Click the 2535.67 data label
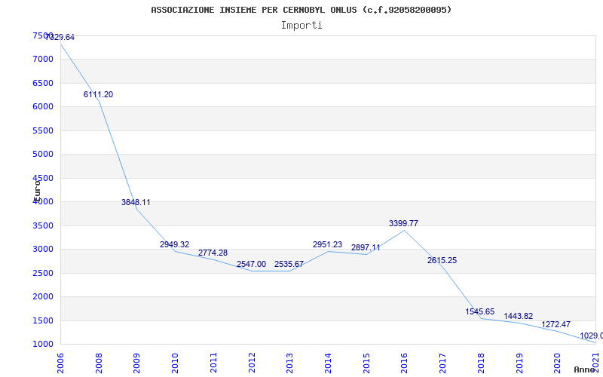 point(289,264)
